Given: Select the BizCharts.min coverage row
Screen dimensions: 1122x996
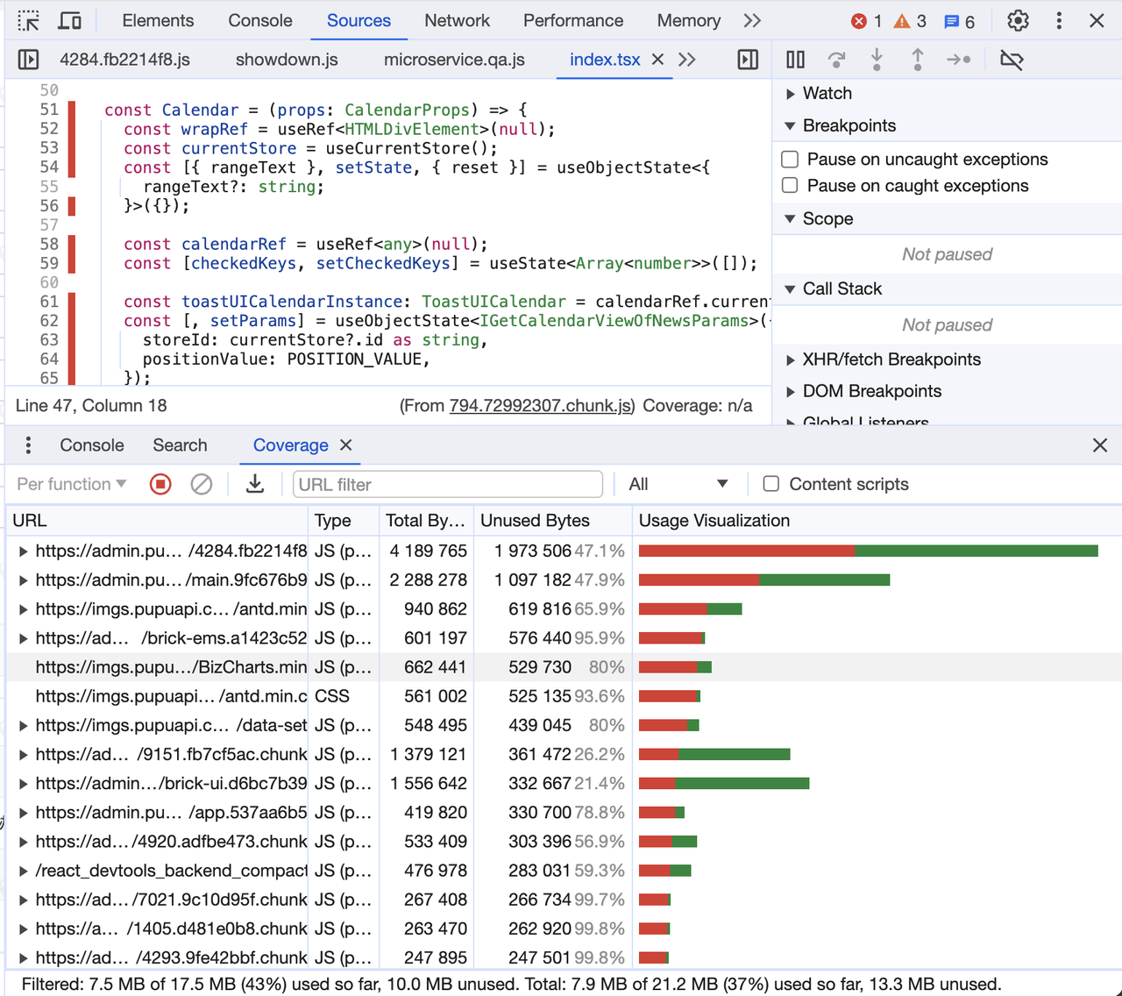Looking at the screenshot, I should click(x=564, y=667).
